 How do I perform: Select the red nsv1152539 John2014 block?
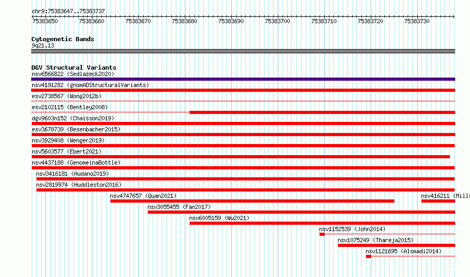click(322, 234)
